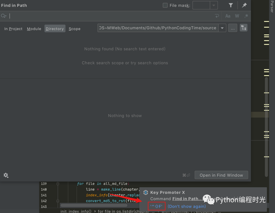Click the Open in Find Window button
The width and height of the screenshot is (275, 213).
[x=221, y=175]
